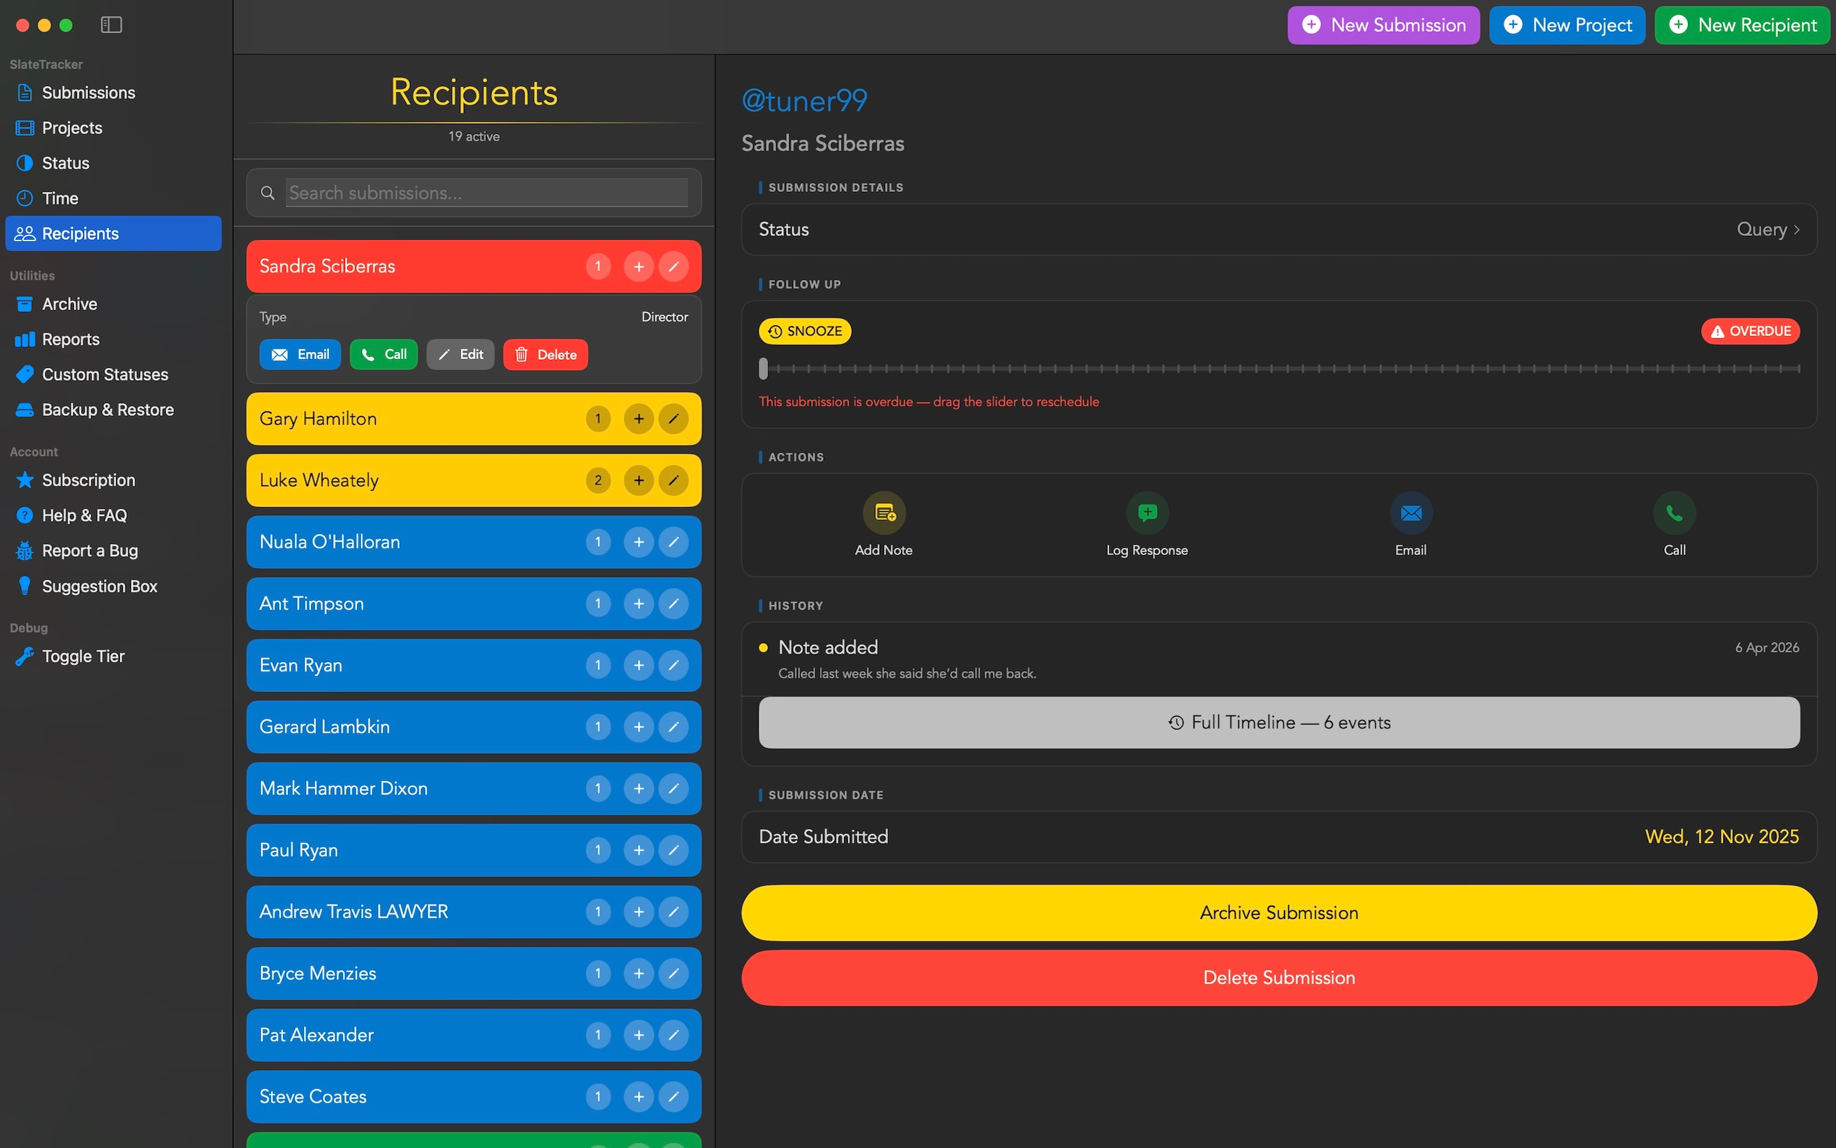The width and height of the screenshot is (1836, 1148).
Task: Click the plus icon on Luke Wheately row
Action: click(x=639, y=481)
